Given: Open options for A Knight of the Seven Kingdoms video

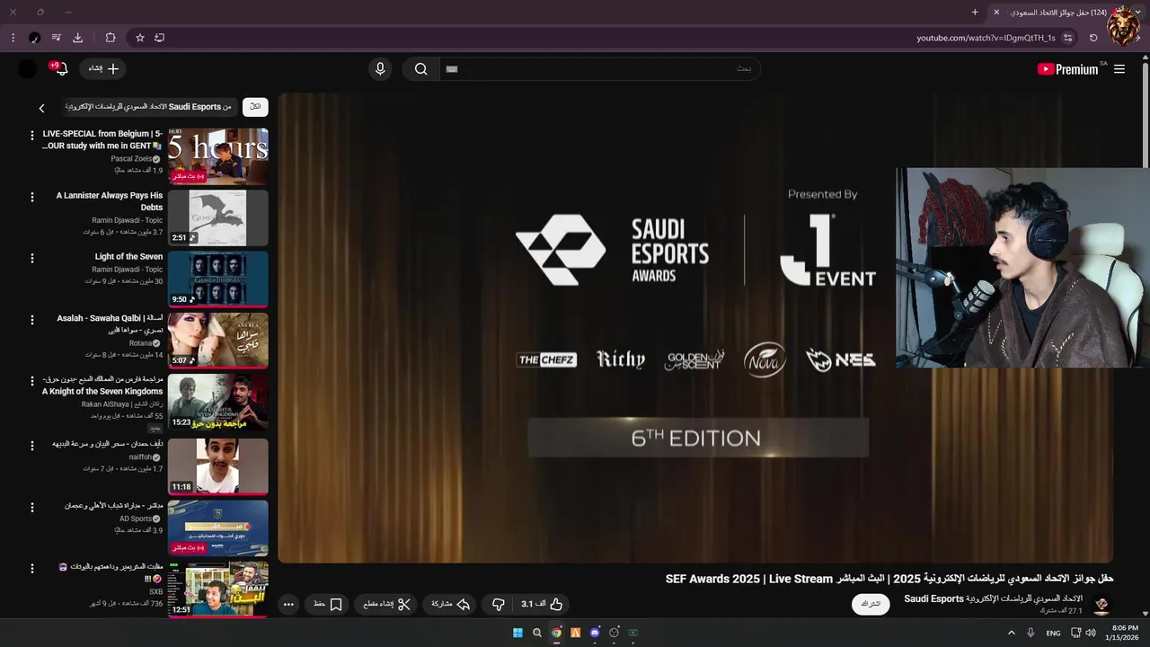Looking at the screenshot, I should [x=32, y=381].
